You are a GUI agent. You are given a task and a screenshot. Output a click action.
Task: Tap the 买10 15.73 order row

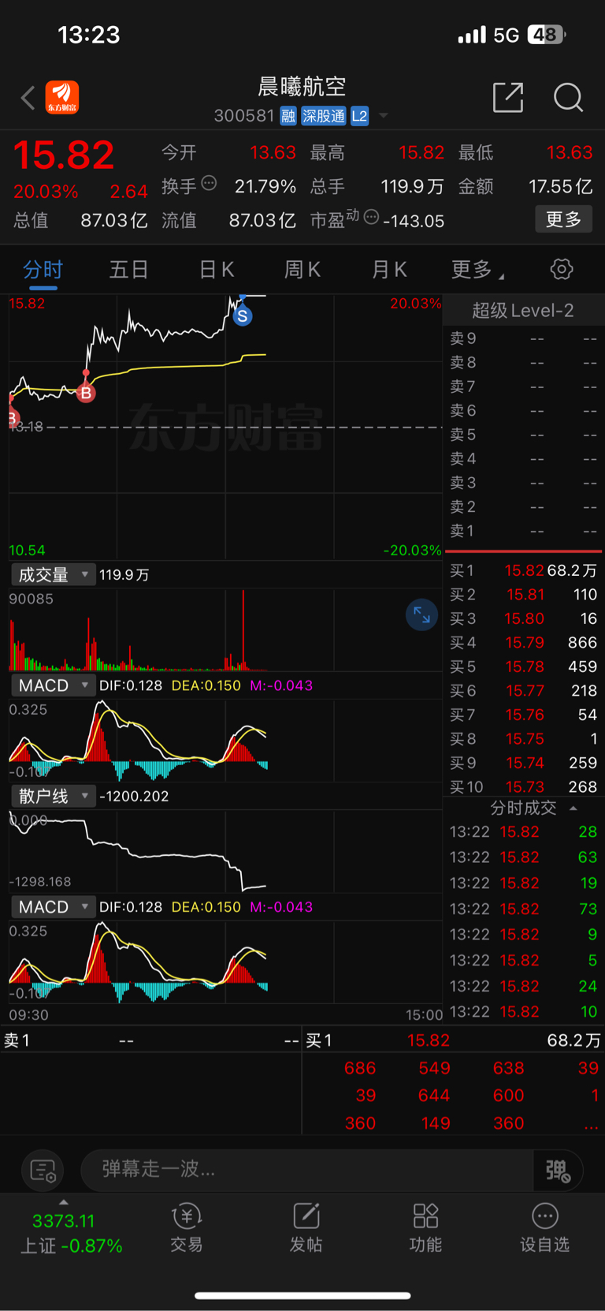point(523,786)
